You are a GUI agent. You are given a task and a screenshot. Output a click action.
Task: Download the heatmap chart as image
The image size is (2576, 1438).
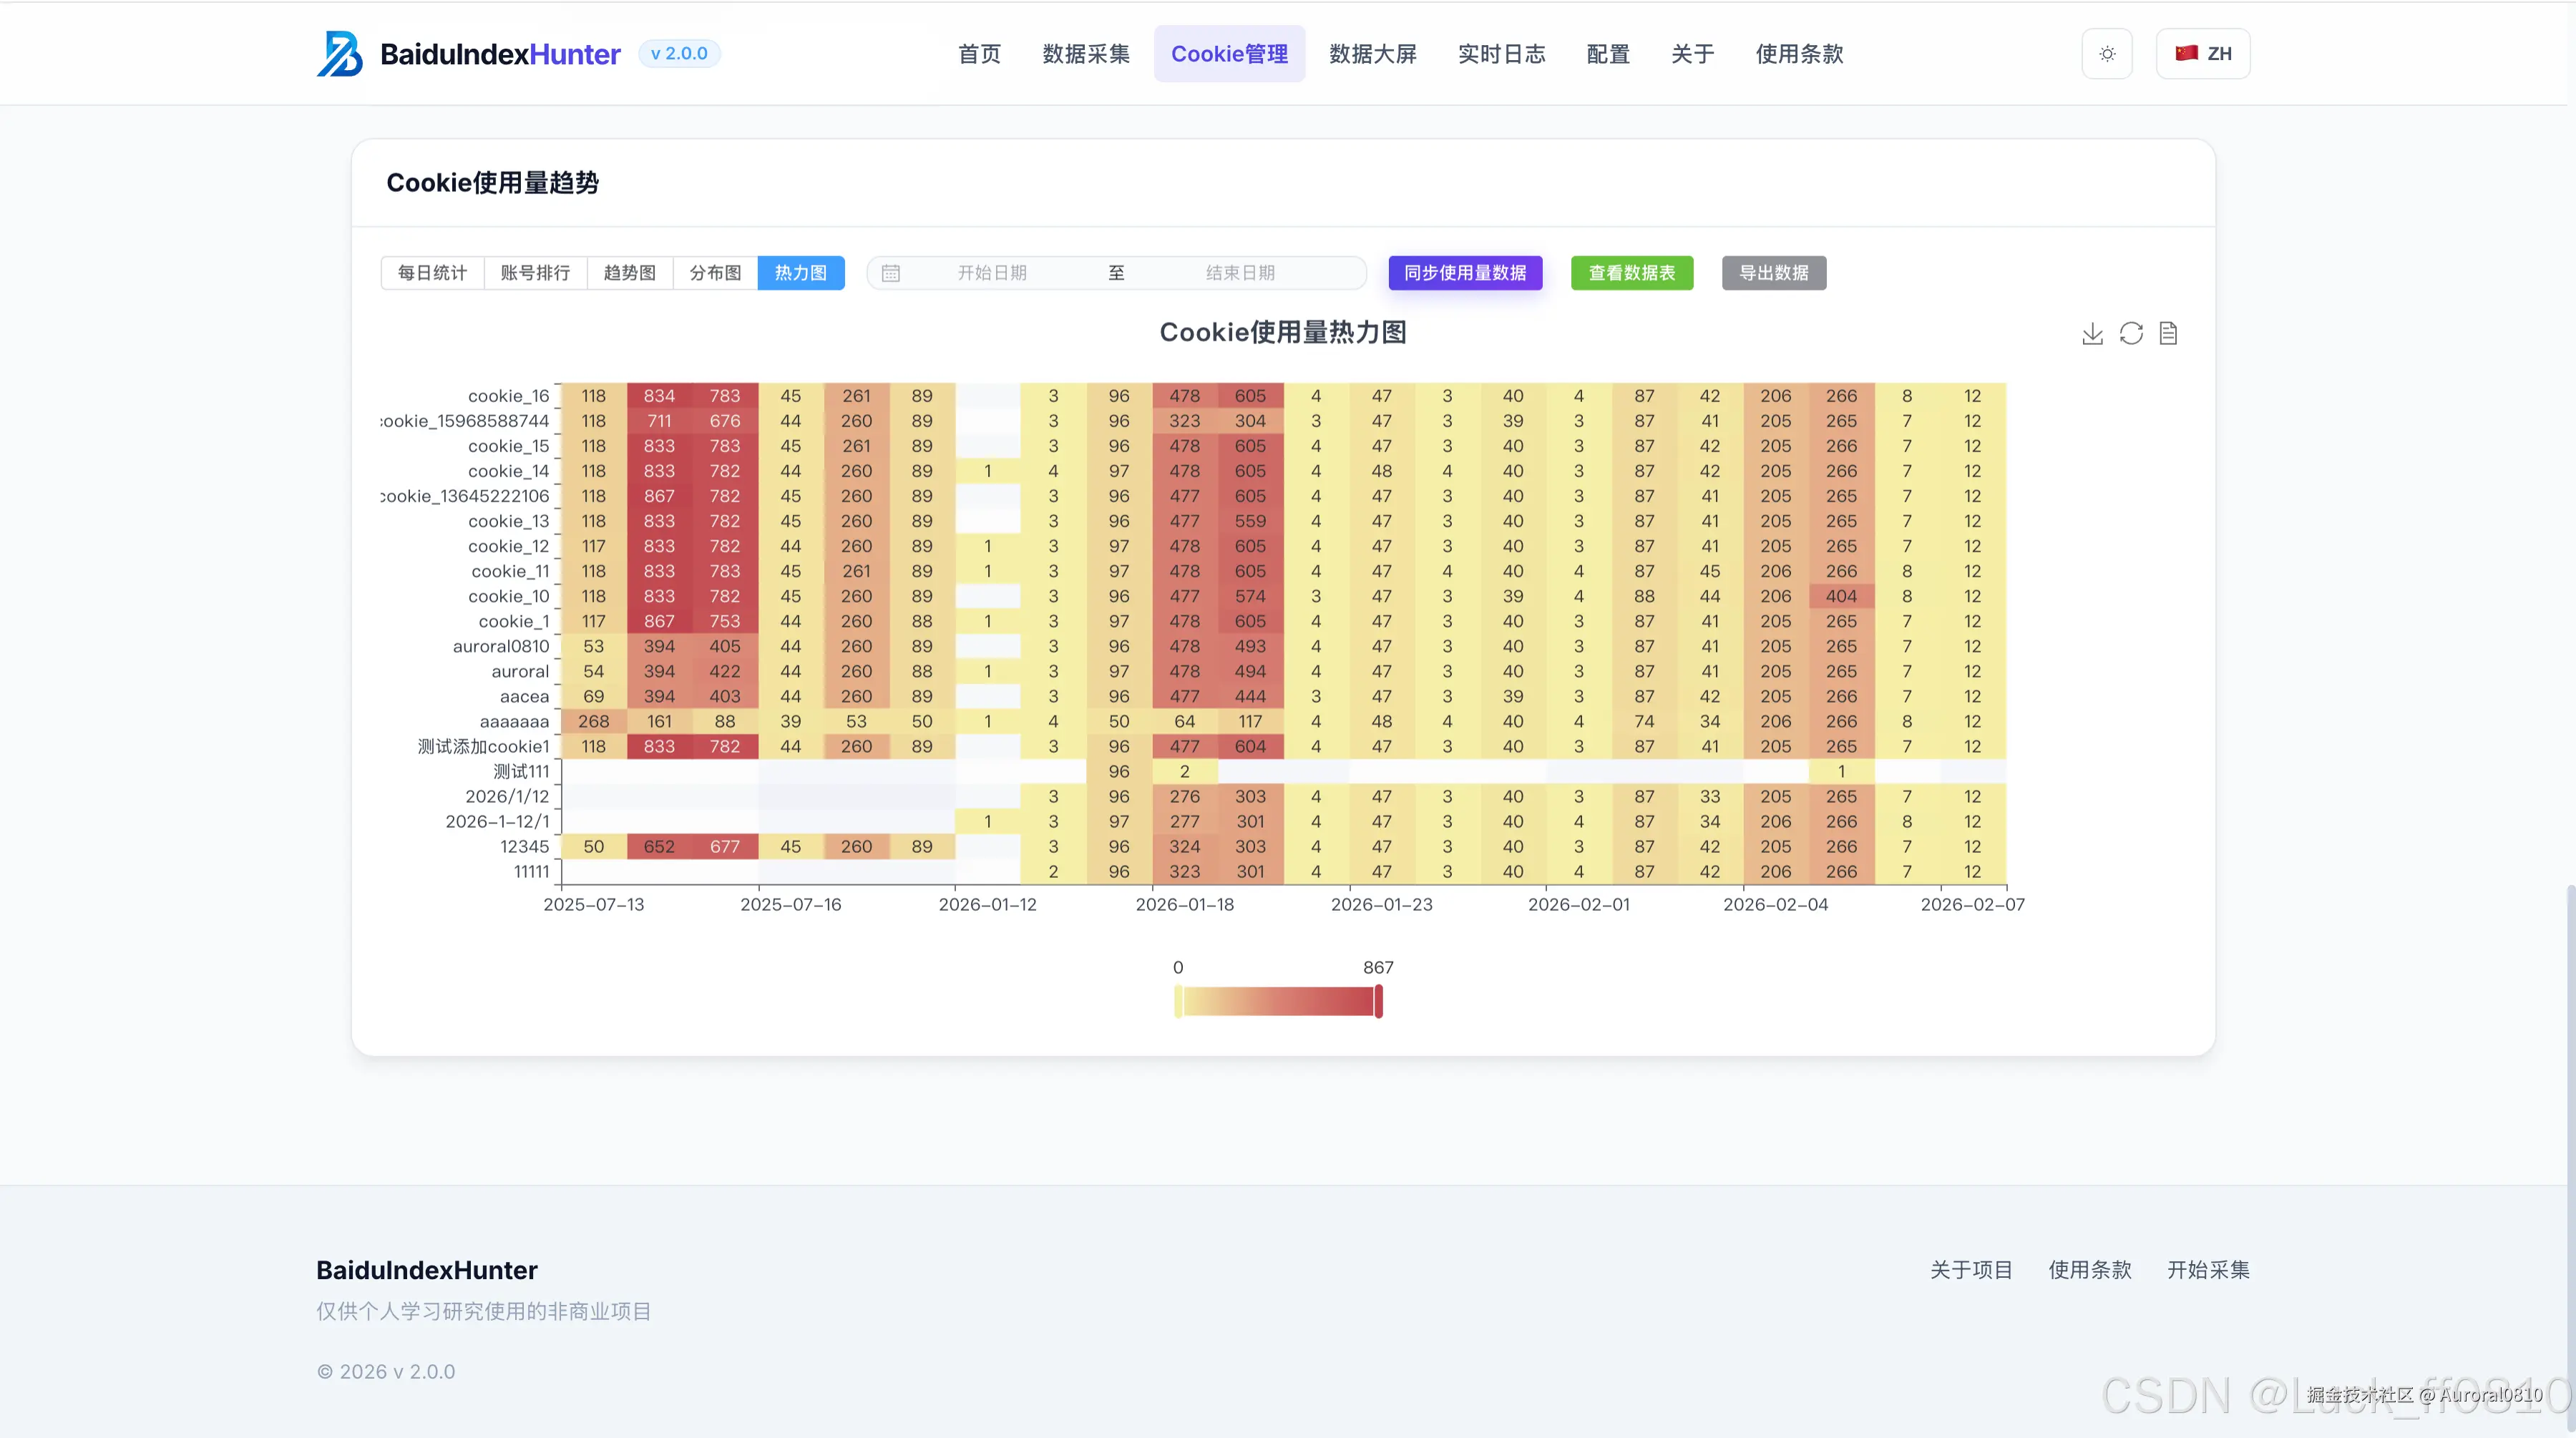point(2092,334)
